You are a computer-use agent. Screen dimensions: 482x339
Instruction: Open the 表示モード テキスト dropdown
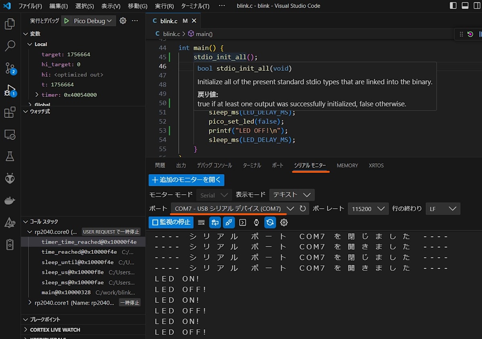[x=292, y=195]
